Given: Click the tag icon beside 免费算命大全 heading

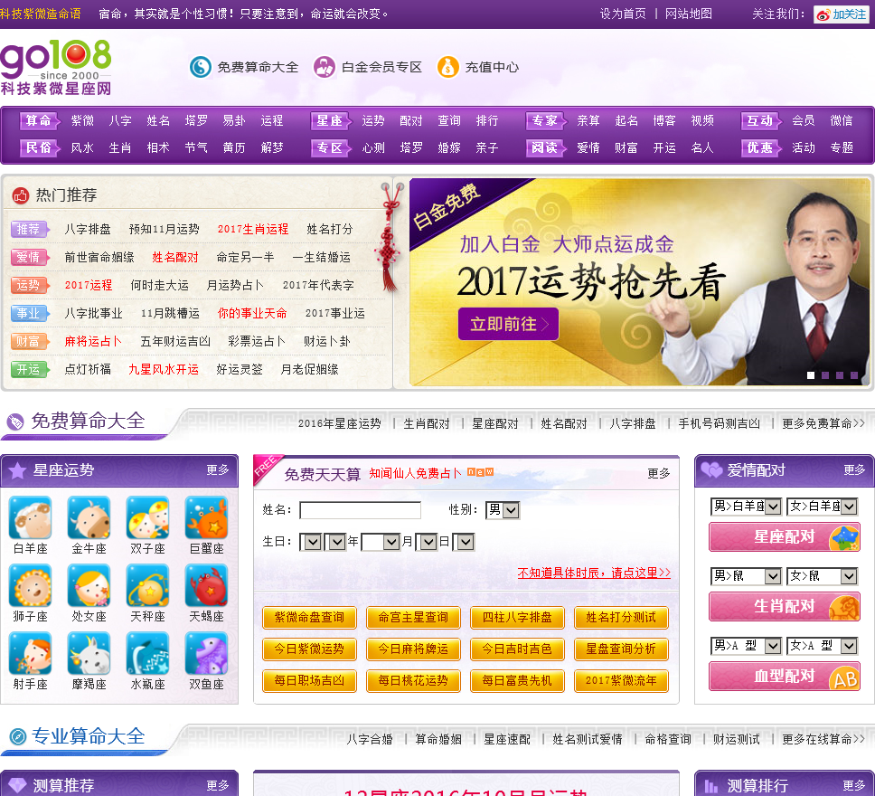Looking at the screenshot, I should pyautogui.click(x=15, y=422).
